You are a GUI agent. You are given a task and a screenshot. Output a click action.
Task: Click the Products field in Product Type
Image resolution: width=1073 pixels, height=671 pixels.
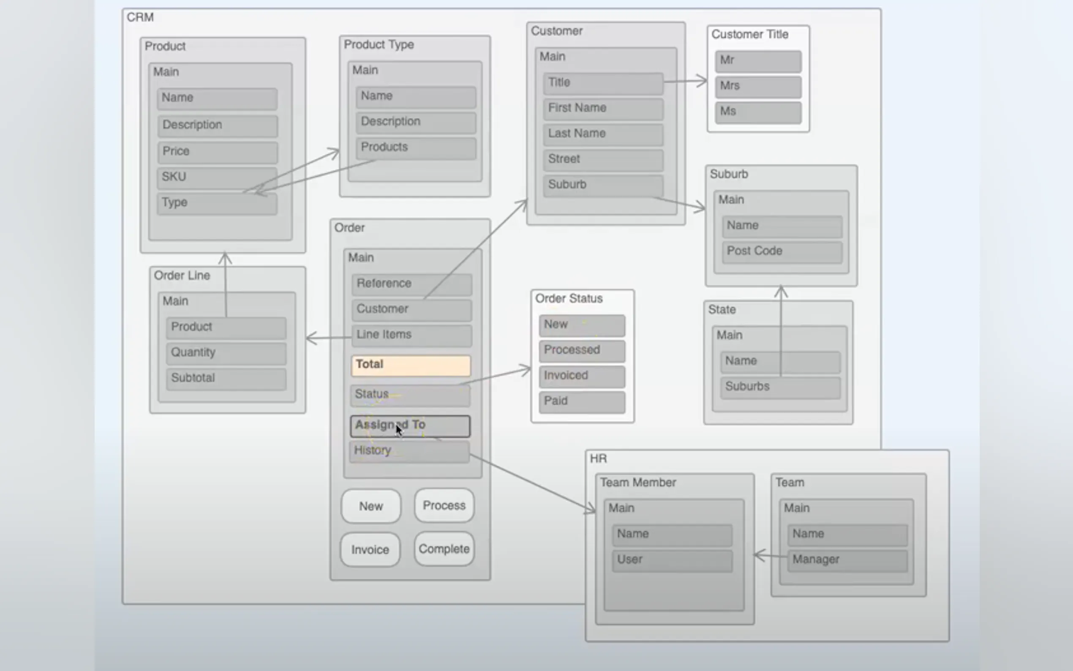coord(416,147)
